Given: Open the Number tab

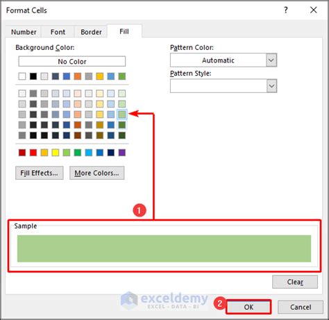Looking at the screenshot, I should click(x=24, y=32).
